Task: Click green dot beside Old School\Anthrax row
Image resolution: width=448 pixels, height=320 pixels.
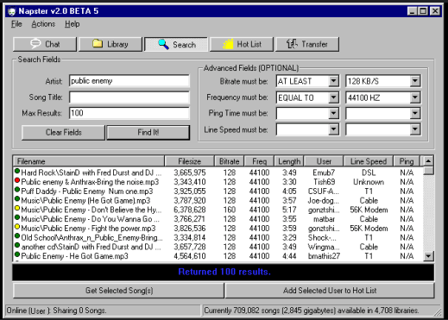Action: coord(17,236)
